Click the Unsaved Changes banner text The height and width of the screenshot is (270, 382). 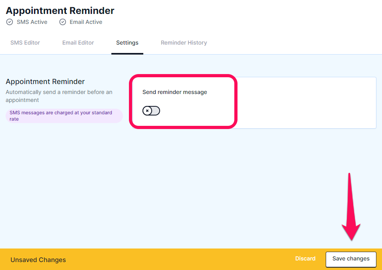pyautogui.click(x=38, y=260)
